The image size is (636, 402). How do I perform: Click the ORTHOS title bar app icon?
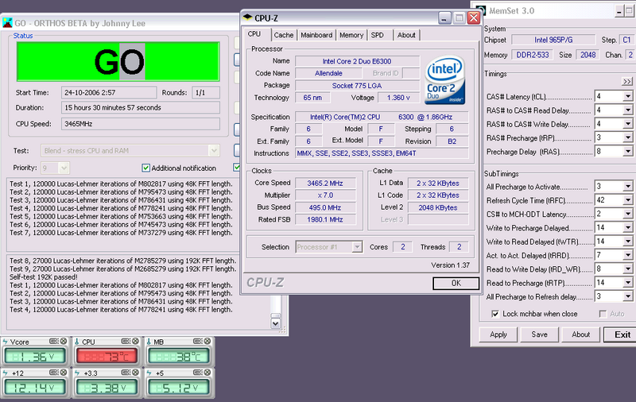[x=7, y=23]
